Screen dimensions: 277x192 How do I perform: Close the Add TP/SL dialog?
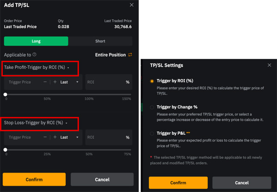point(132,5)
